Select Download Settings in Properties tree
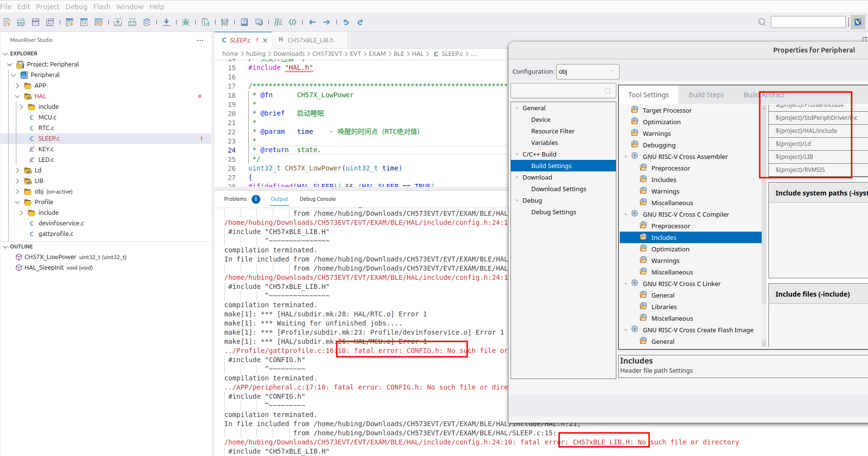 coord(559,189)
